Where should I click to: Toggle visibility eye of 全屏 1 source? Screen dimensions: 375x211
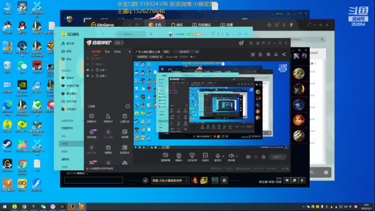(x=88, y=76)
